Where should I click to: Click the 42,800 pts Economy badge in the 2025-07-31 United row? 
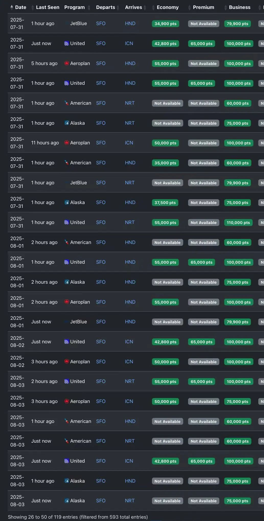pyautogui.click(x=165, y=44)
